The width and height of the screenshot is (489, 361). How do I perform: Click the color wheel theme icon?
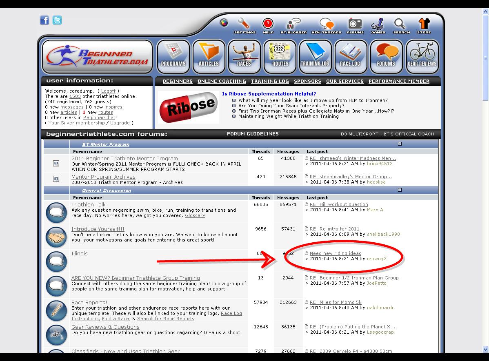224,23
